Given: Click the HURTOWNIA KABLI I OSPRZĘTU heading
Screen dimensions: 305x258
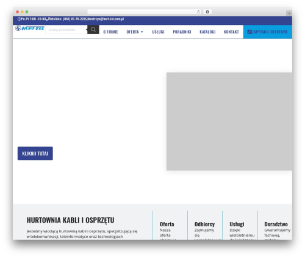Looking at the screenshot, I should (x=70, y=220).
